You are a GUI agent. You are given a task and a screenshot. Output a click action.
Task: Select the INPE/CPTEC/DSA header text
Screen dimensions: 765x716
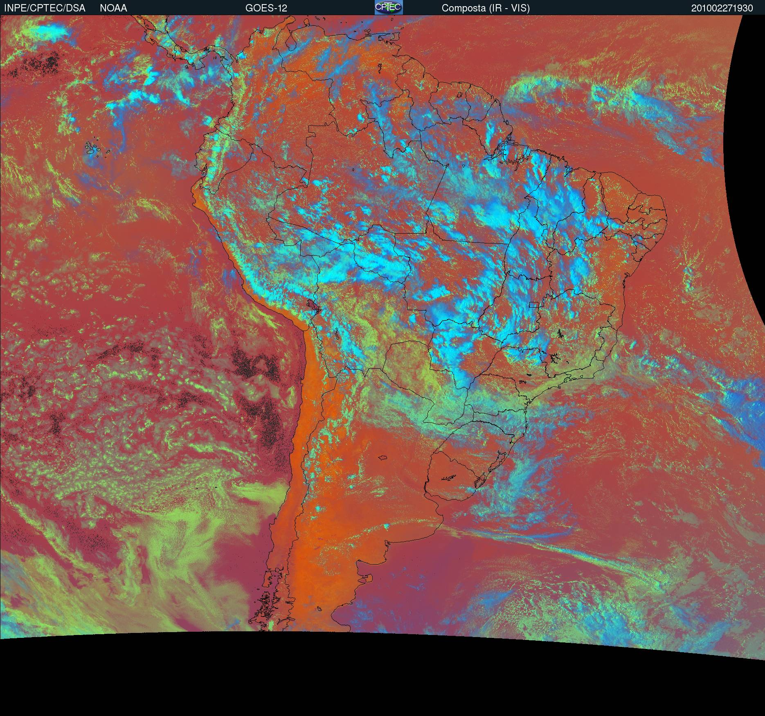point(45,8)
